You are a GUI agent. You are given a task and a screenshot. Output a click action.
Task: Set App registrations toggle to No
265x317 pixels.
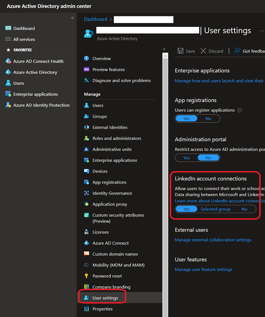click(x=208, y=118)
